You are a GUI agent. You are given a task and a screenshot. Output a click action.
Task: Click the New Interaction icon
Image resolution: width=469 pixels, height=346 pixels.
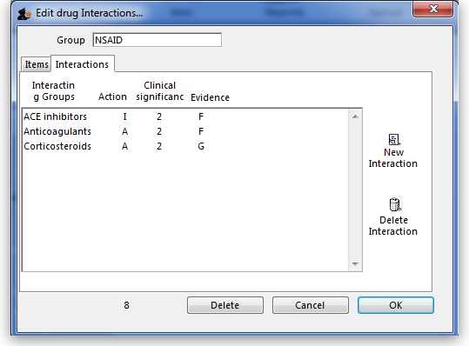click(394, 140)
